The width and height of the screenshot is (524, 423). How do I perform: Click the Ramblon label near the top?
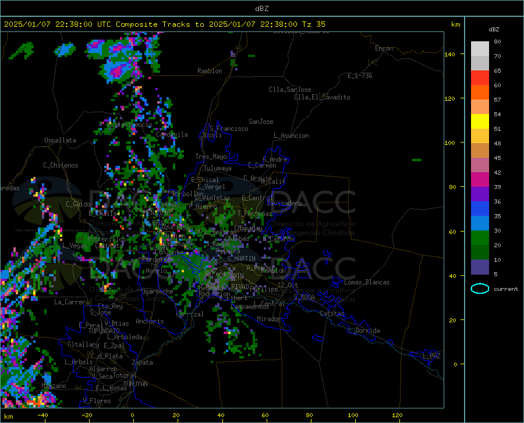pos(210,71)
